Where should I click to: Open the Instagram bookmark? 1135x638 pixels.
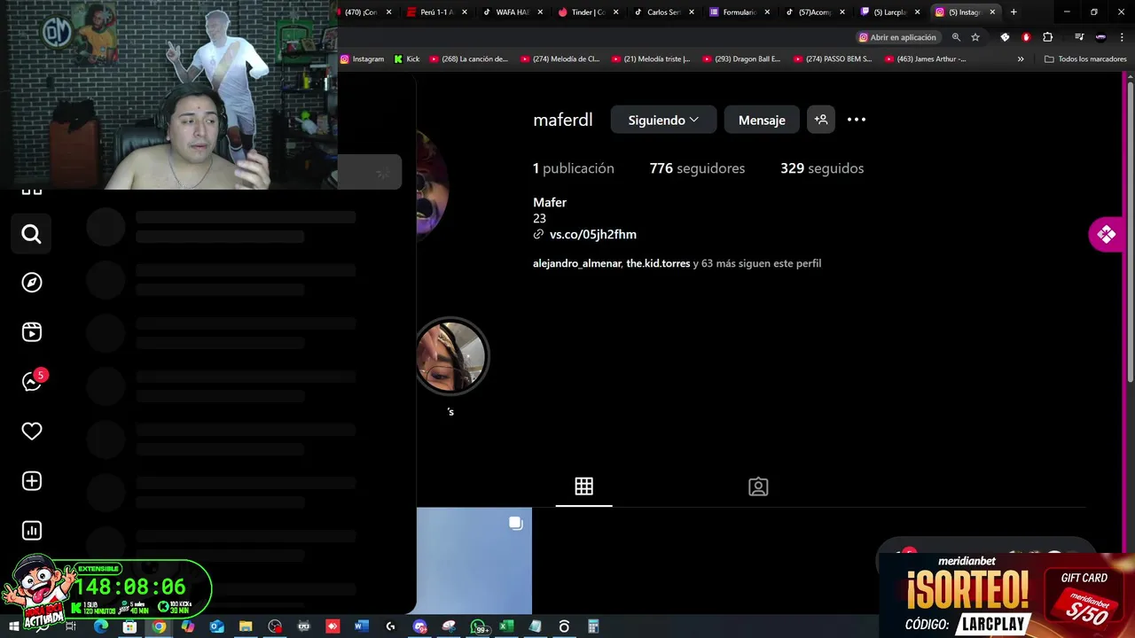click(362, 59)
